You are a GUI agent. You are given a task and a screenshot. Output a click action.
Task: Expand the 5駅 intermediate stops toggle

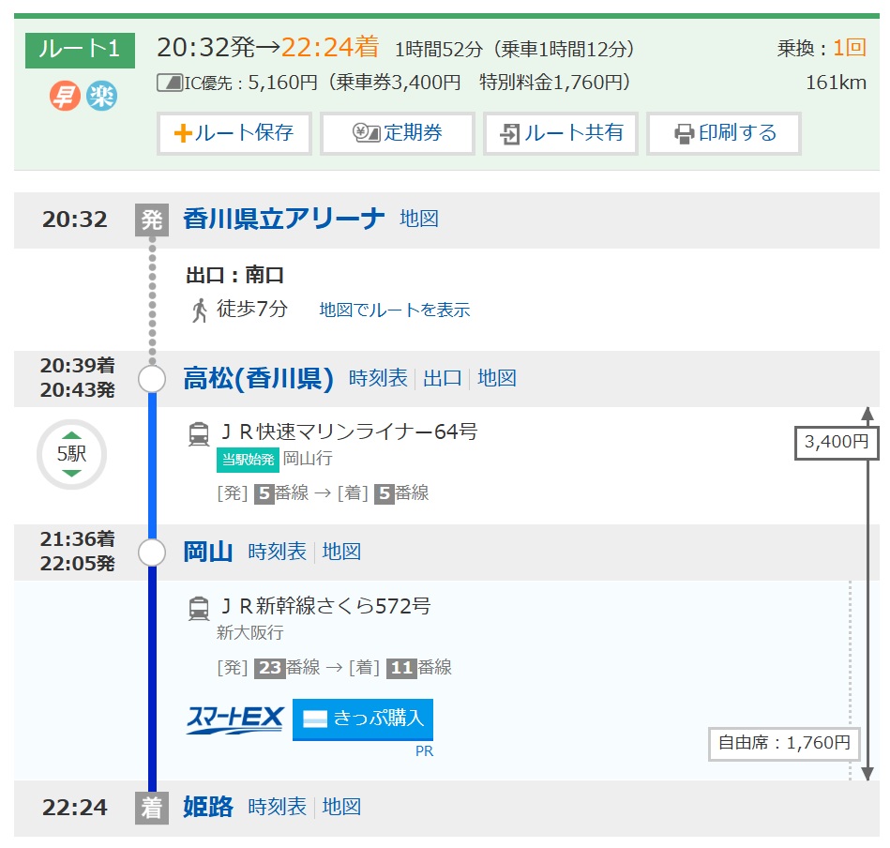click(x=71, y=454)
